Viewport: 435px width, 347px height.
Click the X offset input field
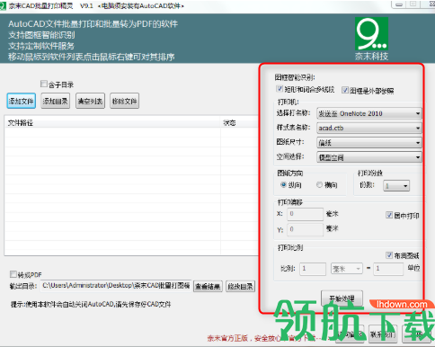coord(305,214)
